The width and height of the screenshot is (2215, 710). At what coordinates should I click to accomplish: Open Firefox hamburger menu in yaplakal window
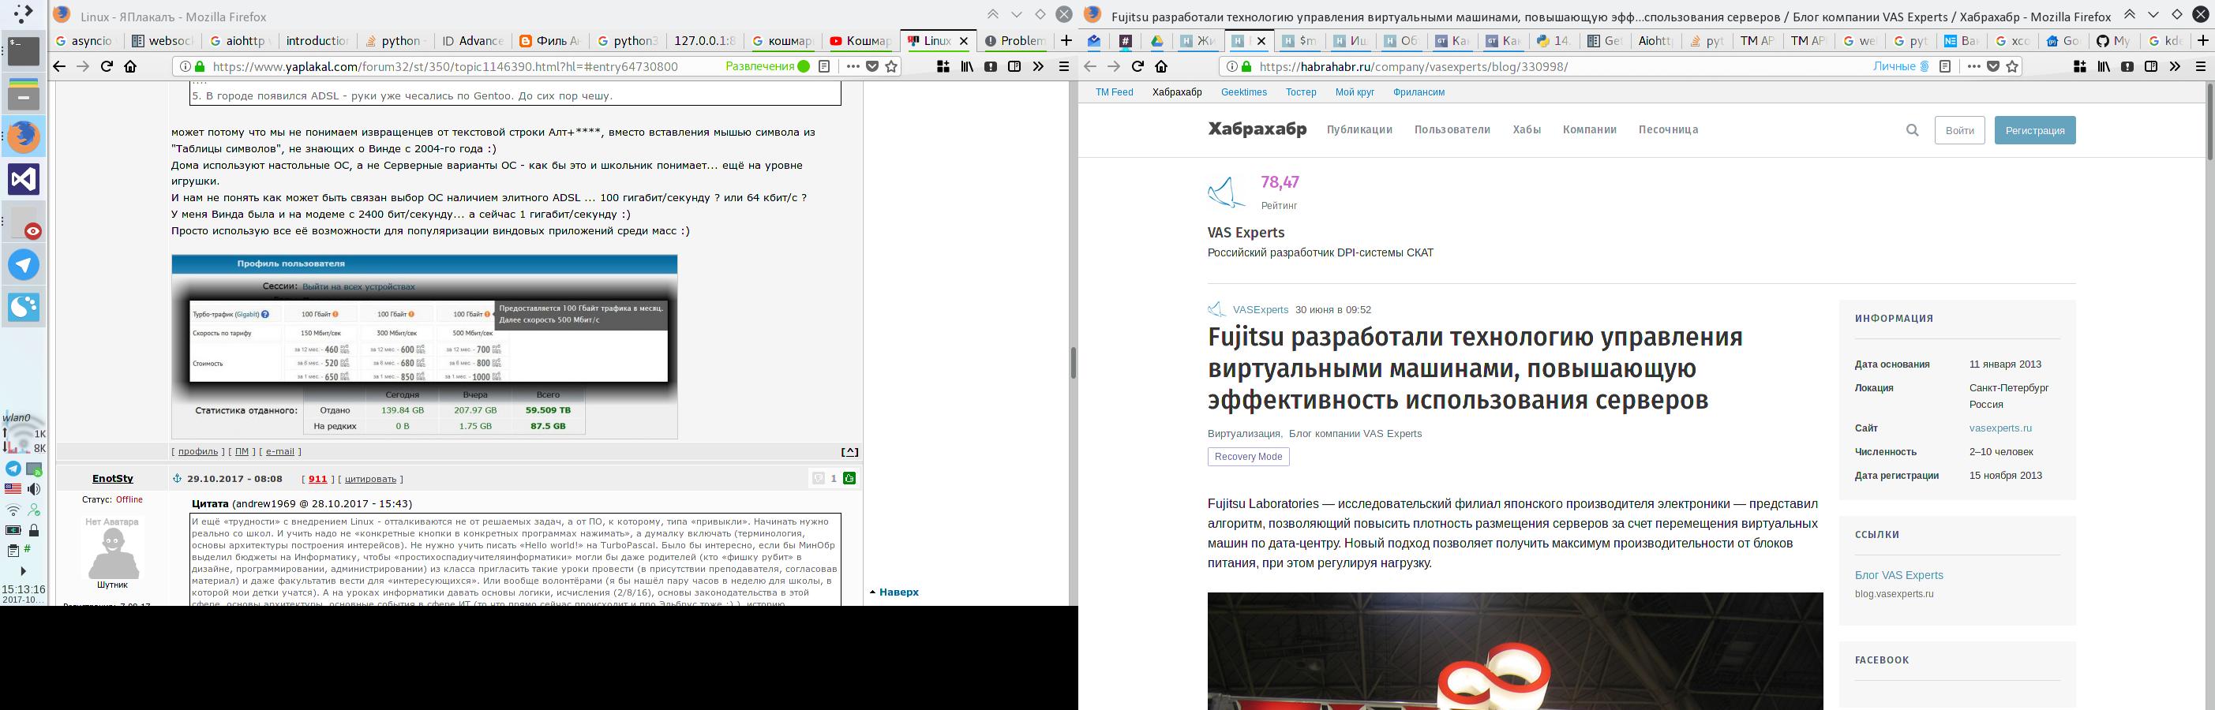click(1063, 66)
